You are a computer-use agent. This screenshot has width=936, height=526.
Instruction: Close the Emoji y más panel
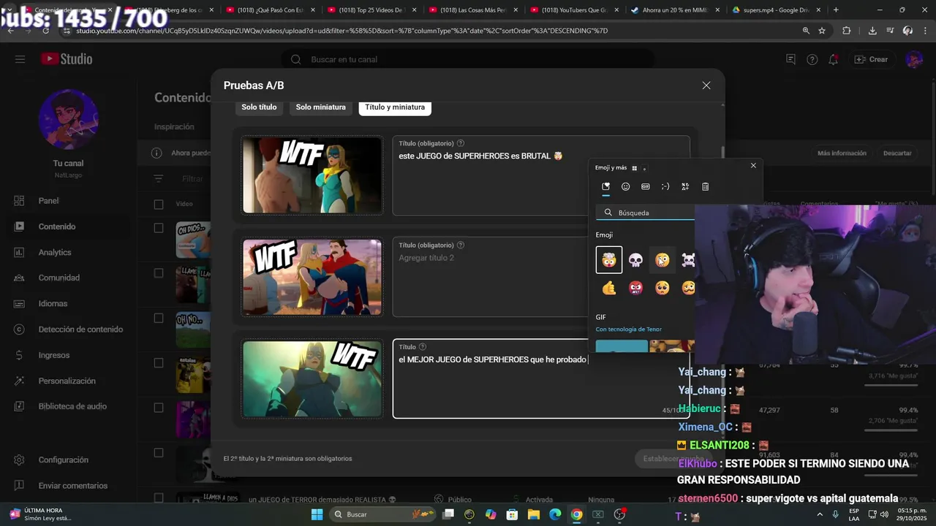[x=753, y=165]
